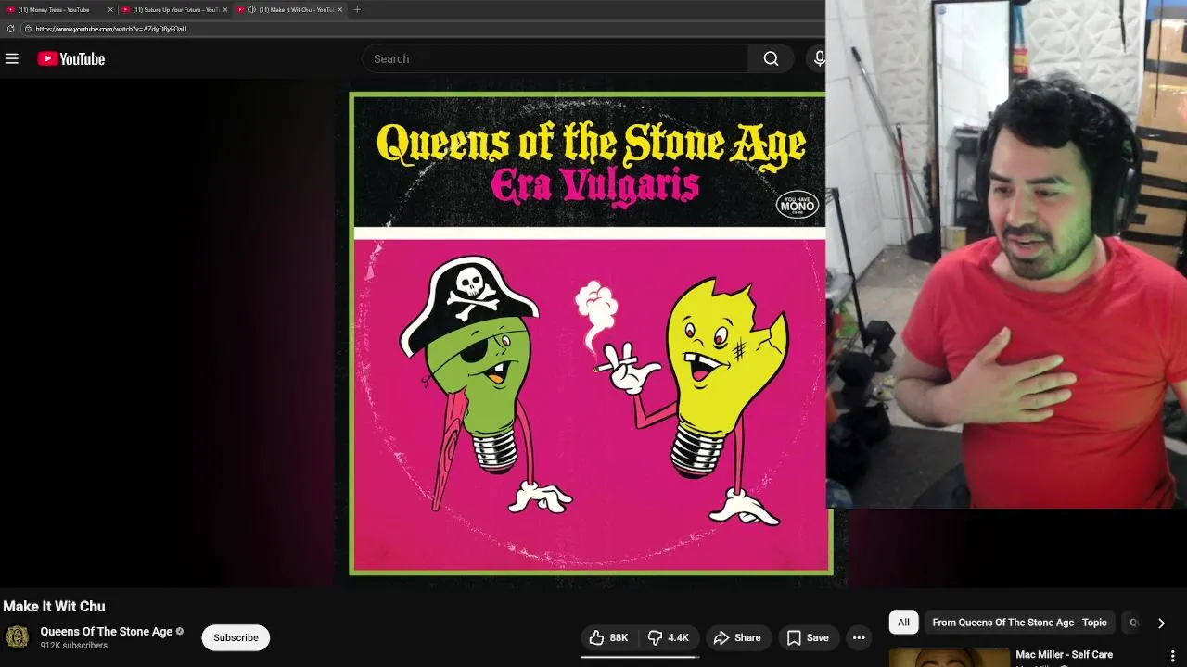This screenshot has height=667, width=1187.
Task: Open Mac Miller - Self Care thumbnail
Action: click(949, 657)
